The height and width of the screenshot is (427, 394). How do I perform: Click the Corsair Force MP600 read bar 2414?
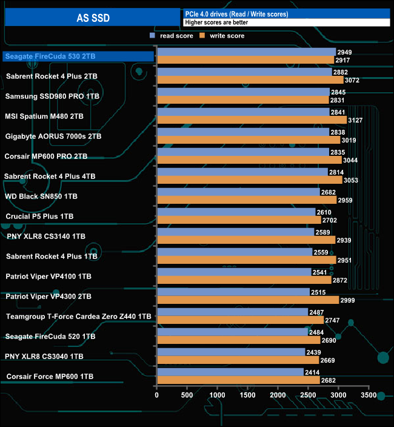pyautogui.click(x=231, y=372)
